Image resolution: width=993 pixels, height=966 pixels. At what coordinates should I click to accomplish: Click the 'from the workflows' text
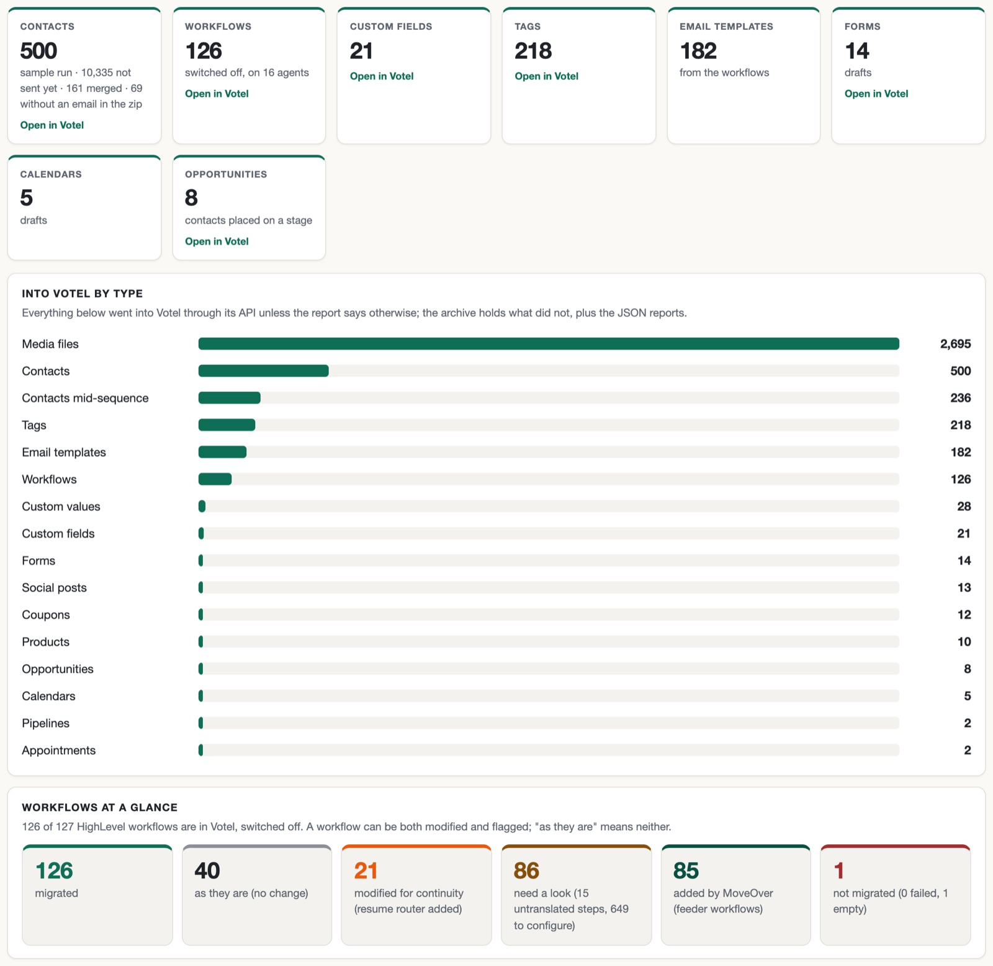[724, 73]
